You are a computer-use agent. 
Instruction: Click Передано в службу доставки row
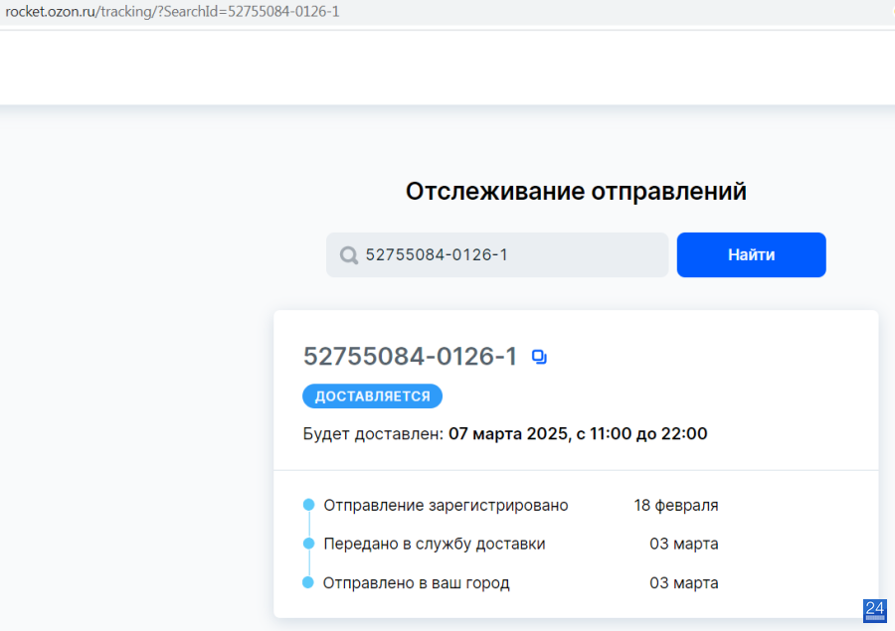511,544
